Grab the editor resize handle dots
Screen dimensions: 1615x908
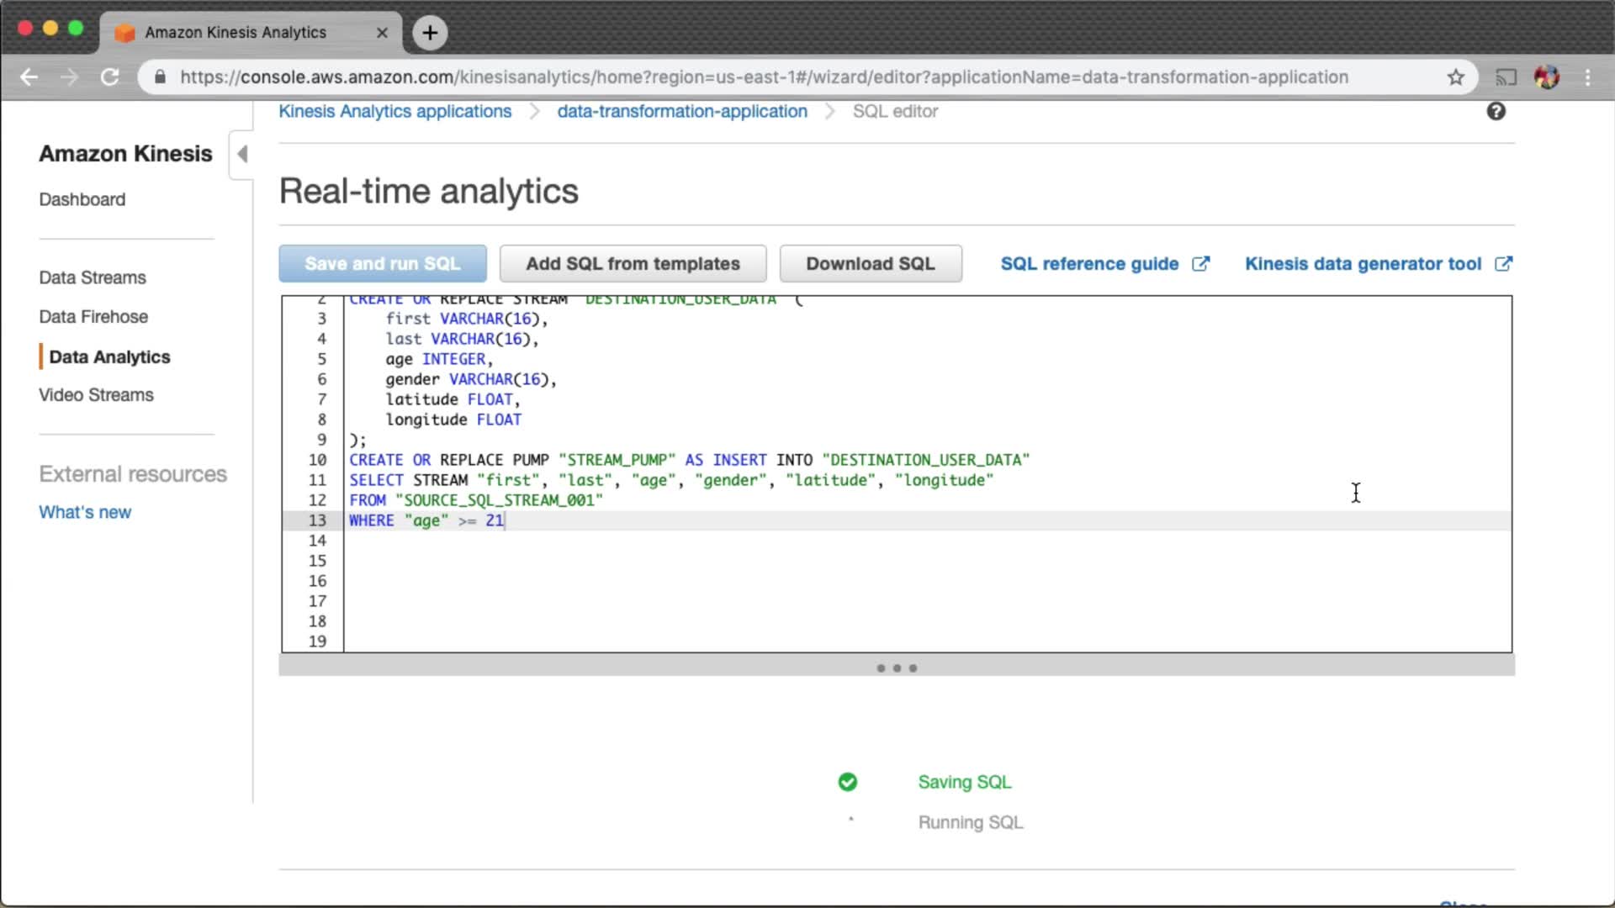point(897,668)
